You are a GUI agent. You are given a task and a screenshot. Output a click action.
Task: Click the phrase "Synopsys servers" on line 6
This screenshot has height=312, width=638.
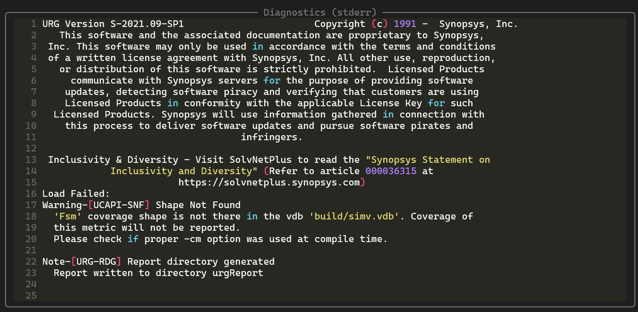click(212, 81)
